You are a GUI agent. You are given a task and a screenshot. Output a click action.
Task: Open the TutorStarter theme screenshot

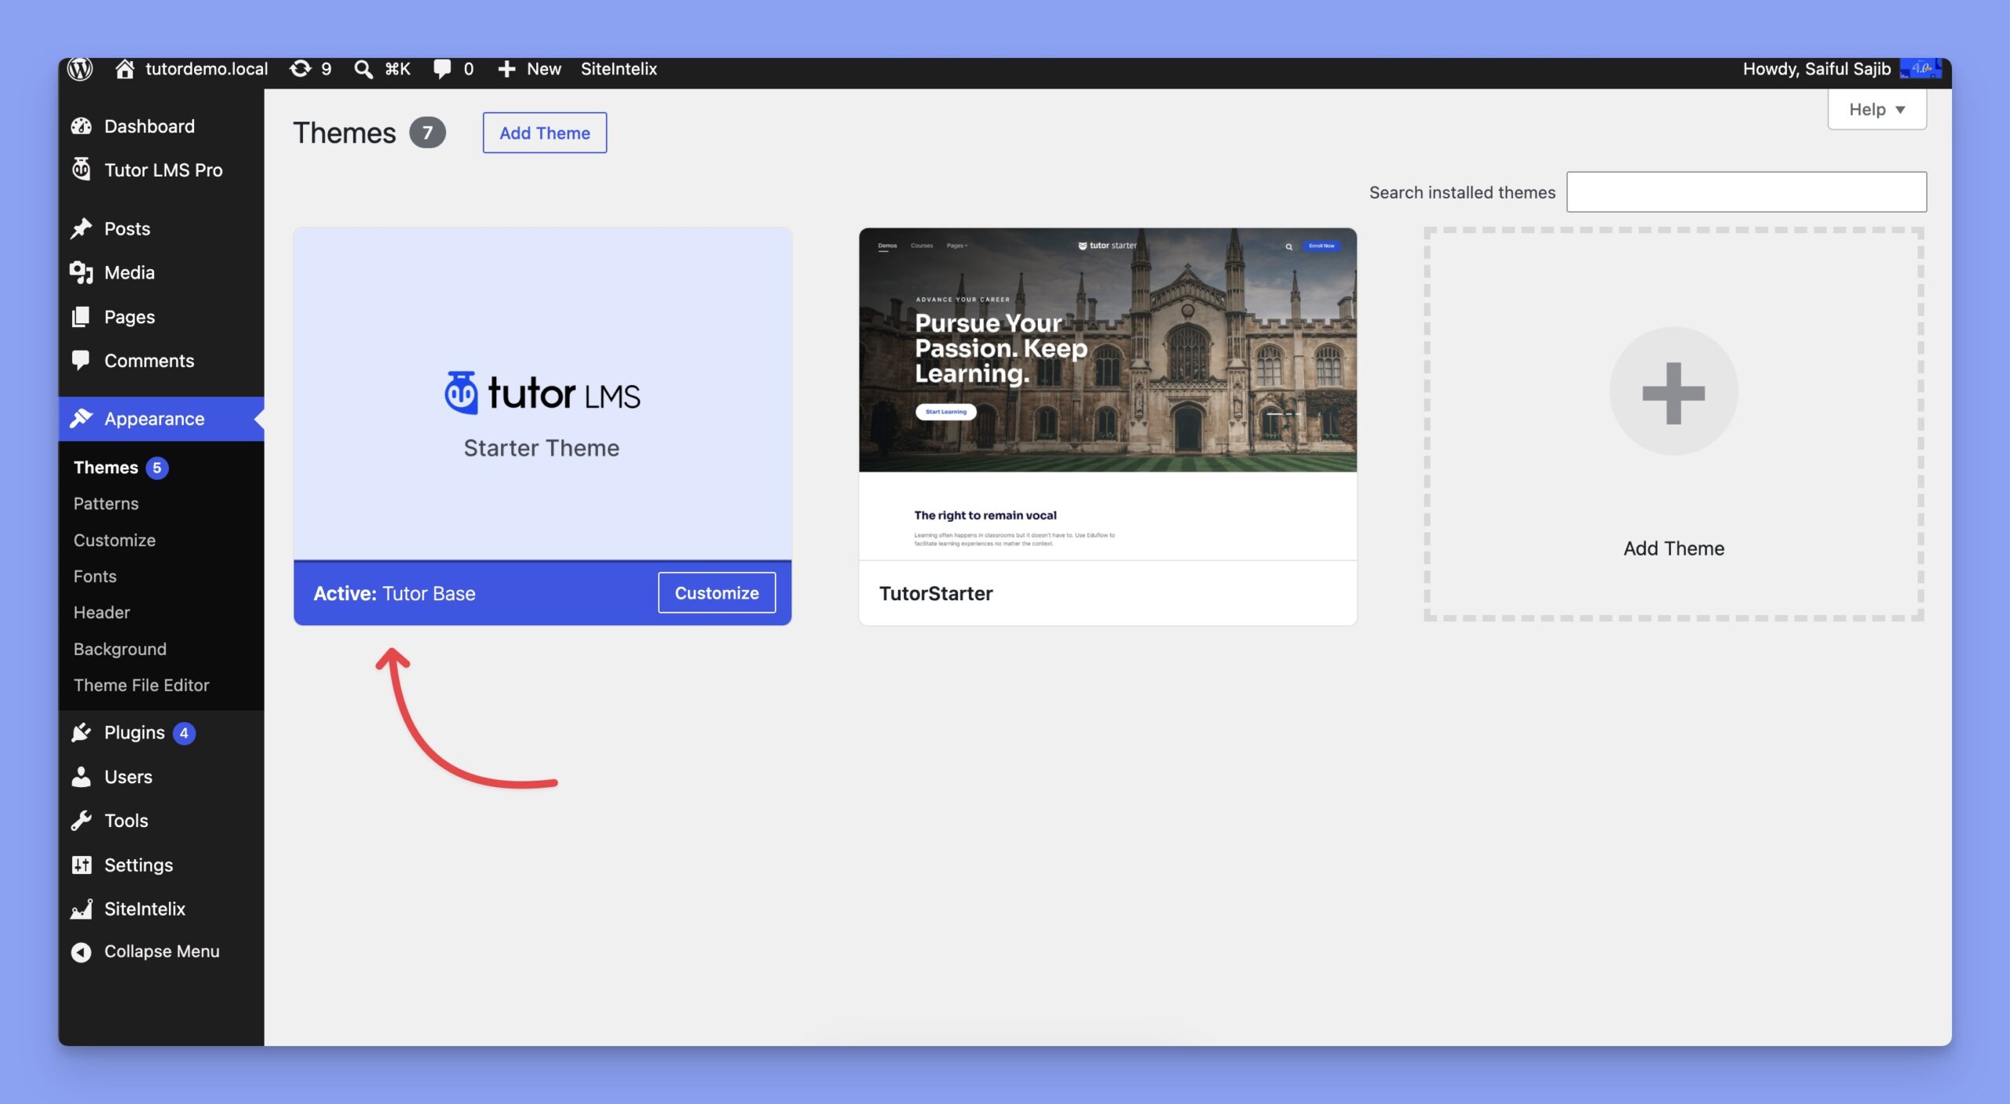coord(1107,394)
